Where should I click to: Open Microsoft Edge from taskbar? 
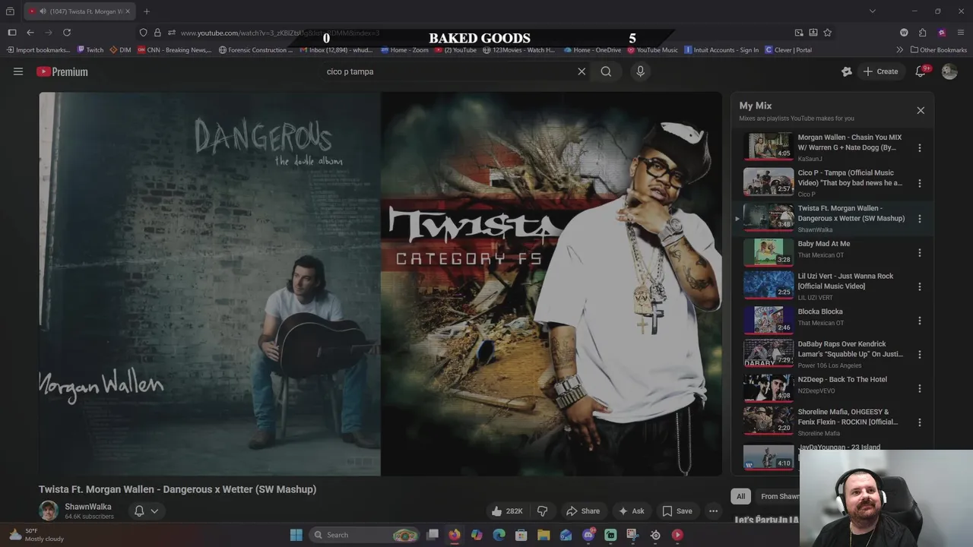click(499, 535)
